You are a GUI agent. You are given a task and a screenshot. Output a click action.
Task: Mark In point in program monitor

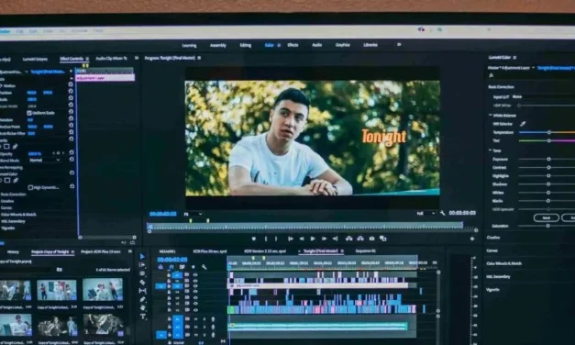266,239
